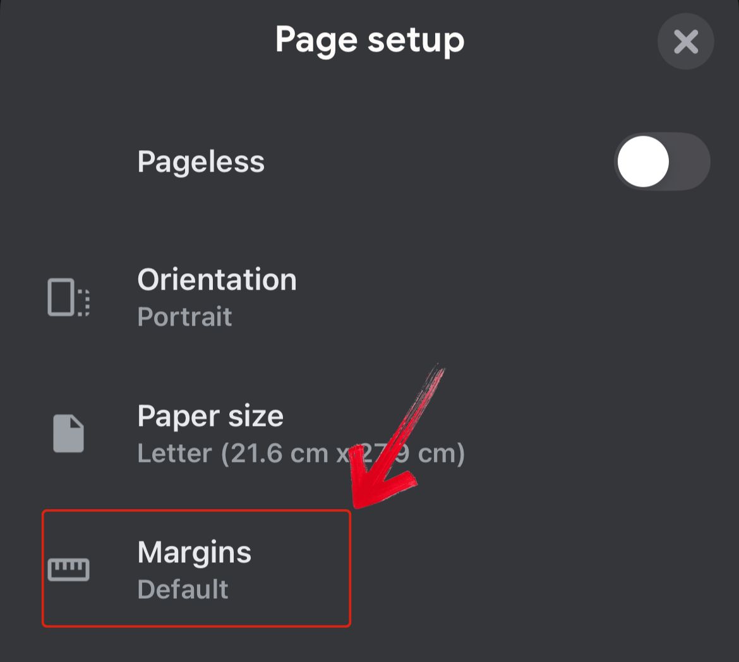Click the Page setup dialog title
The image size is (739, 662).
pos(369,40)
